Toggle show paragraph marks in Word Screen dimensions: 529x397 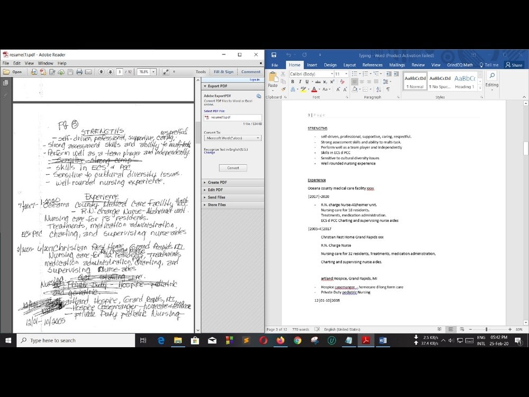[x=388, y=89]
